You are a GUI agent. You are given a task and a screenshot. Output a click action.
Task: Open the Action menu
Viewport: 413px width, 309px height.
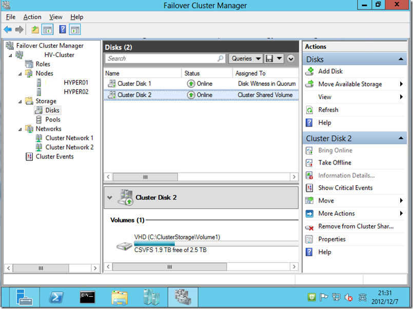click(x=32, y=17)
